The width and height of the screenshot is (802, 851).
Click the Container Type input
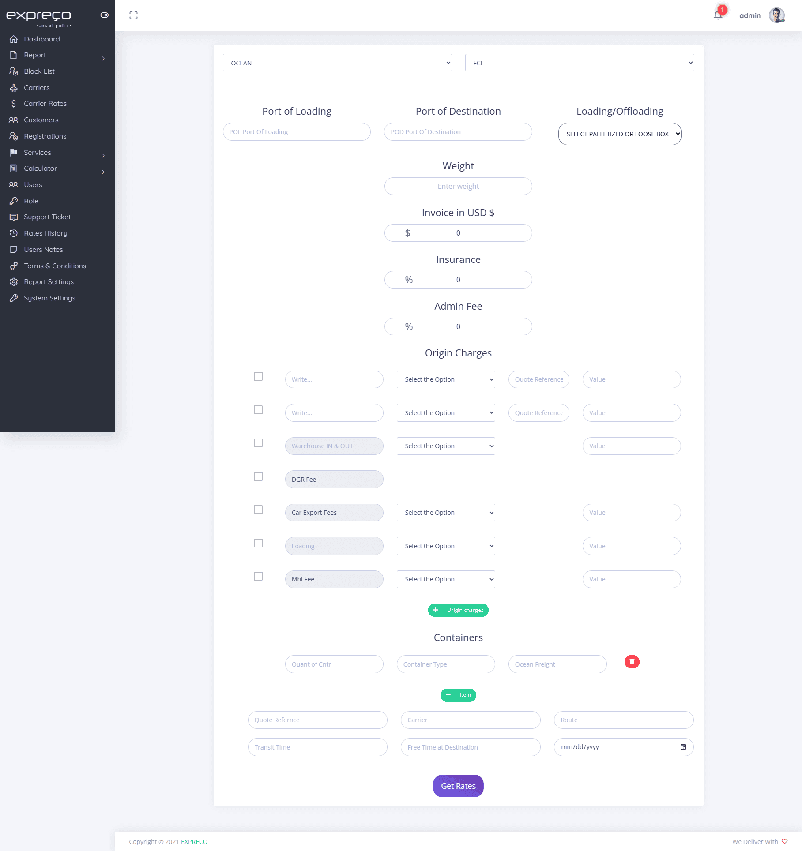point(446,664)
